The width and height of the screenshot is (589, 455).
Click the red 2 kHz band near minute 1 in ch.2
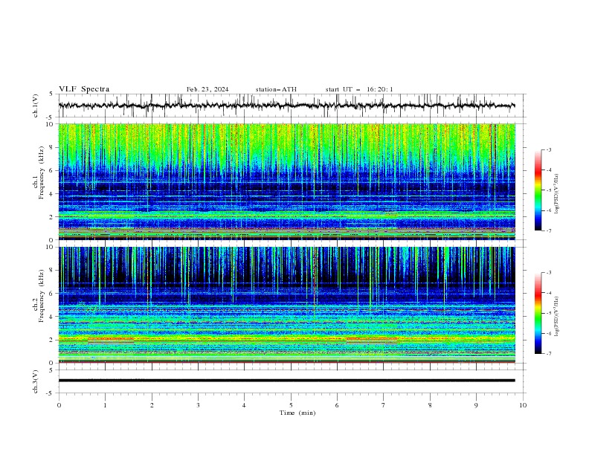point(111,339)
